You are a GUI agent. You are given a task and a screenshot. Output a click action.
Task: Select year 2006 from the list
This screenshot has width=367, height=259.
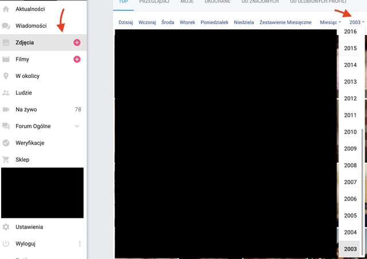point(350,199)
